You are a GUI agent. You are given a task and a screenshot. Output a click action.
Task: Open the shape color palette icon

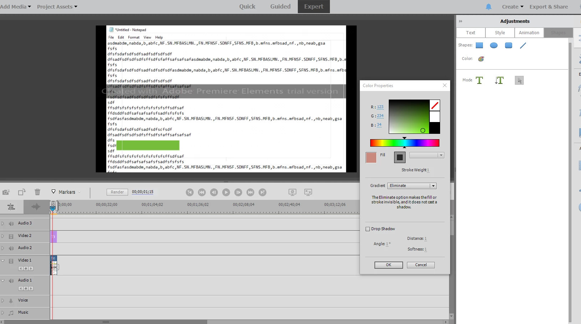(481, 59)
